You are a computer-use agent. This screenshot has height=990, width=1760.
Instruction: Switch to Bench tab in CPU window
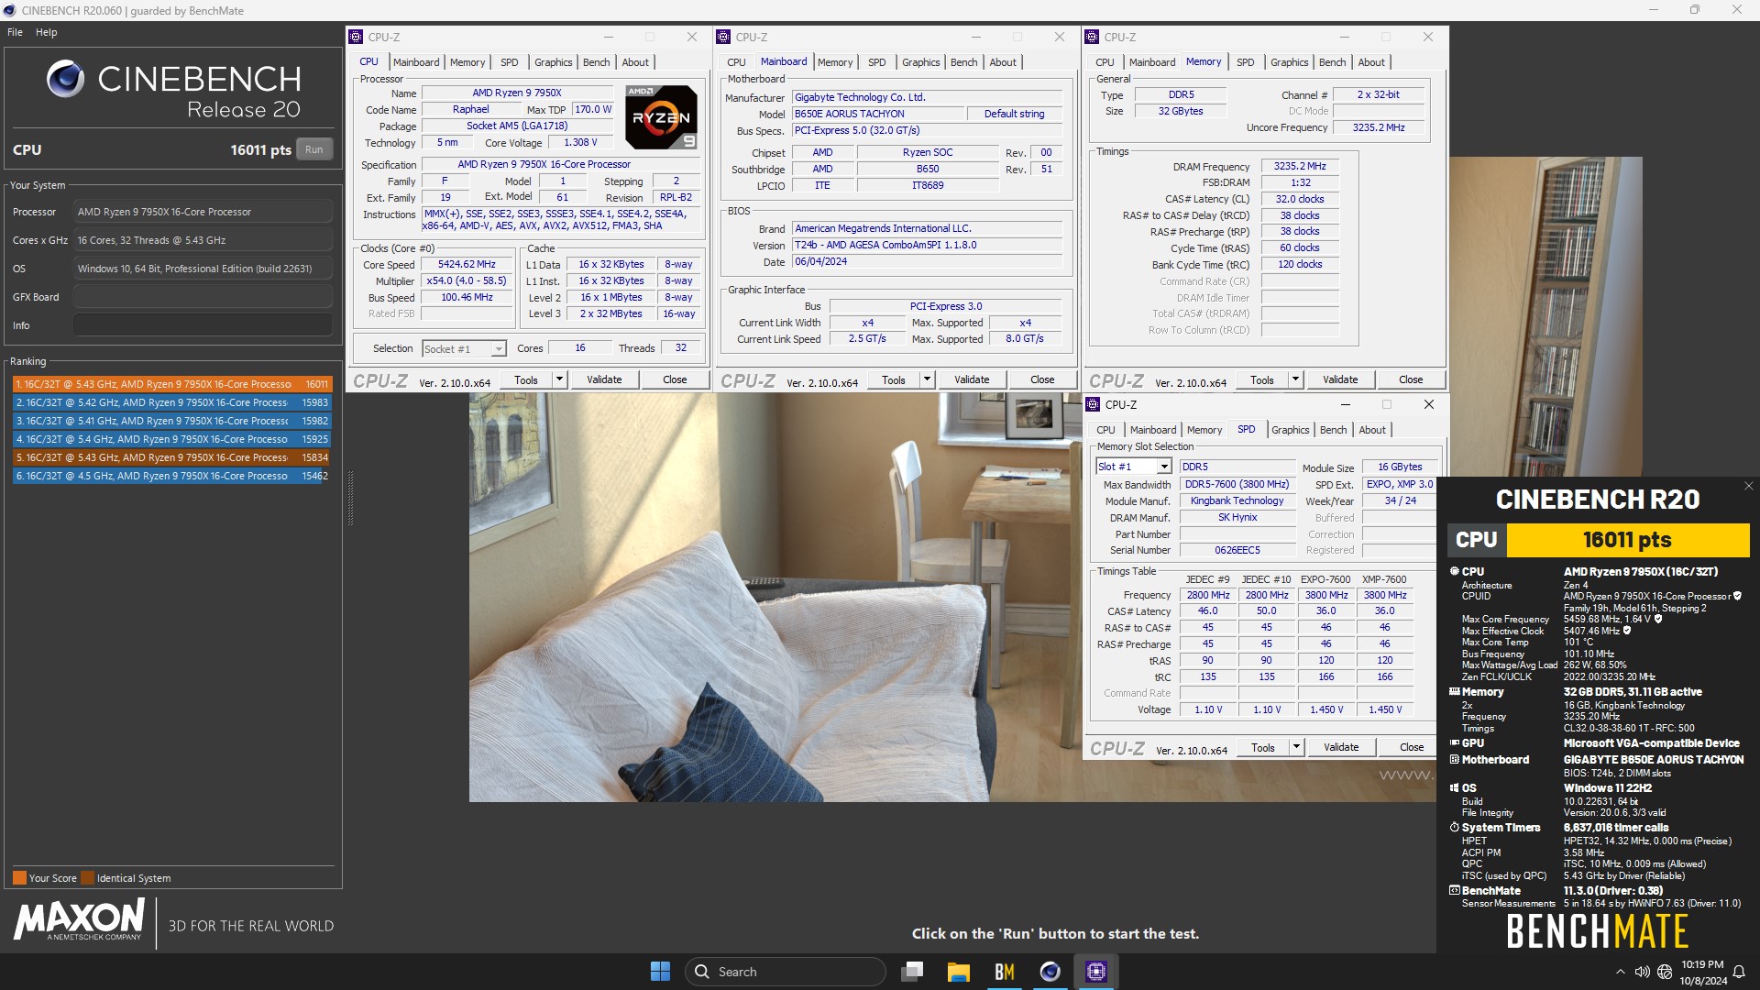[x=596, y=62]
